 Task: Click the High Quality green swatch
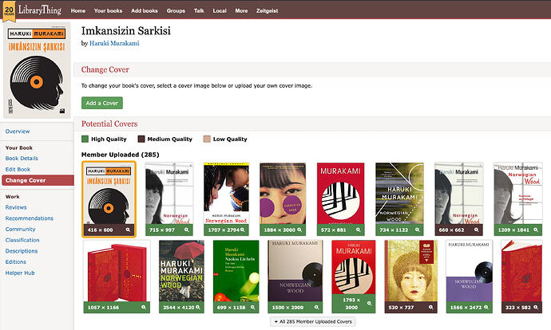coord(85,139)
